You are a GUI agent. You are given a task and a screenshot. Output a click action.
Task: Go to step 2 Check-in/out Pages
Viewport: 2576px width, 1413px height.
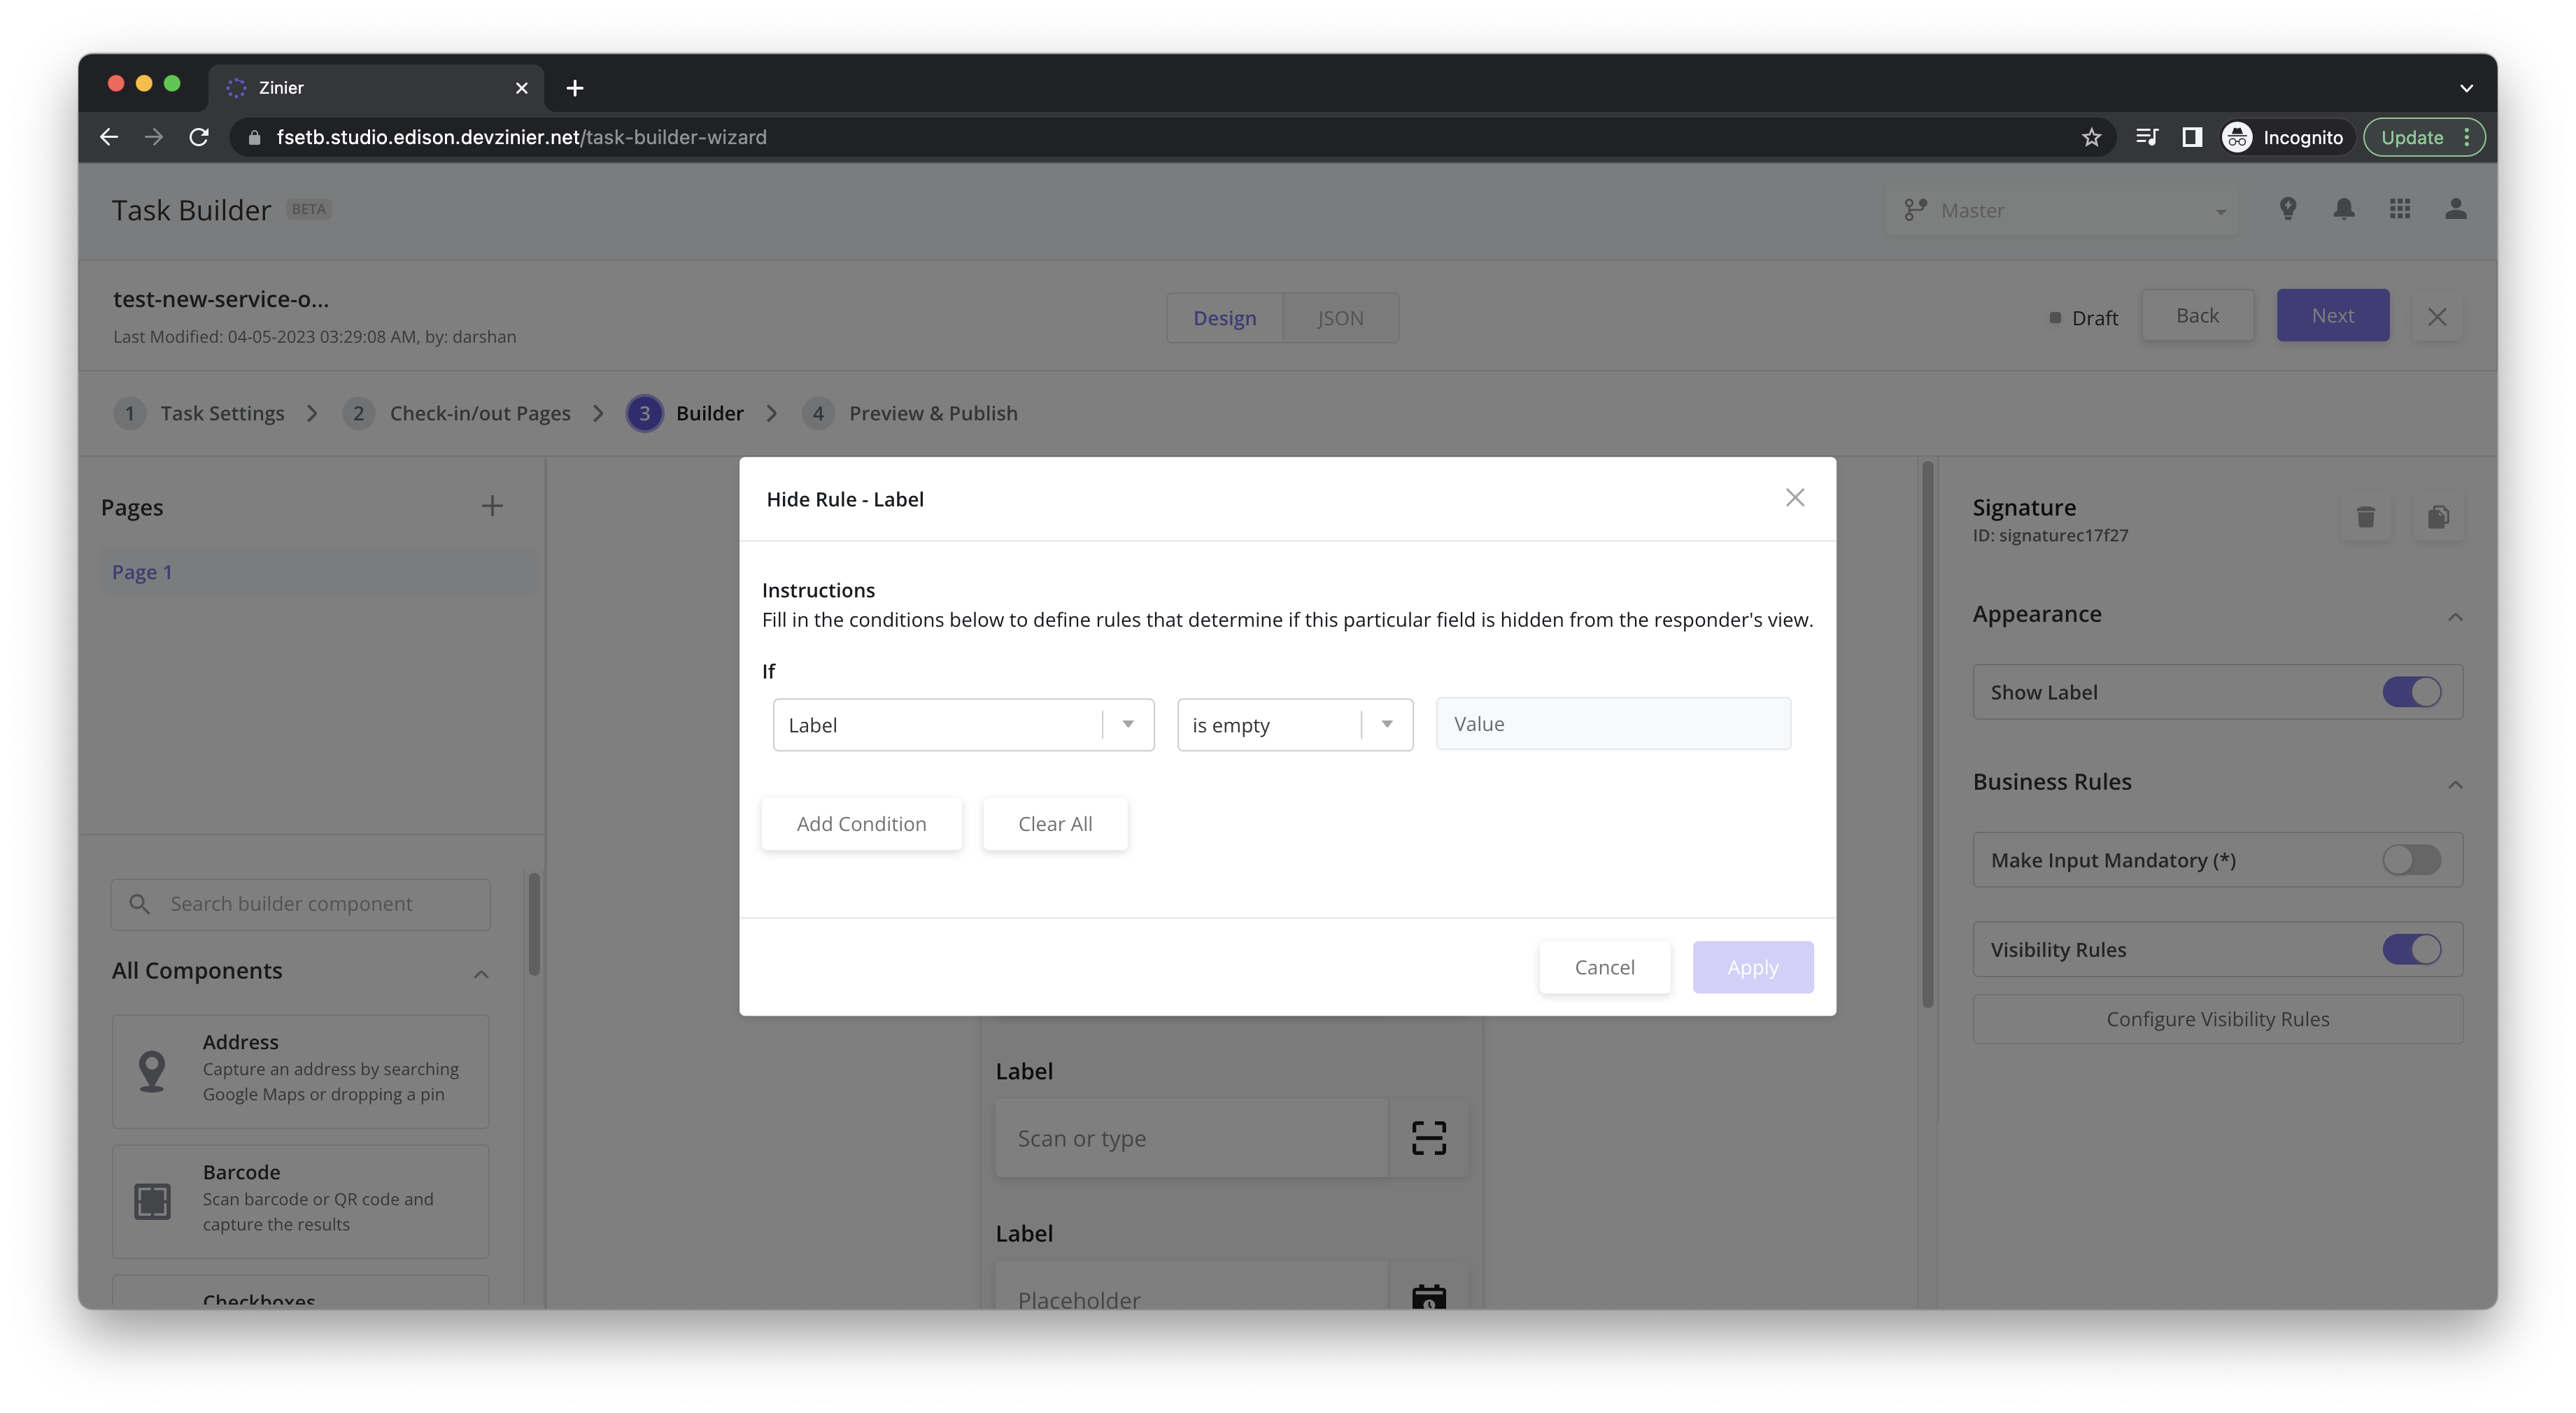point(456,412)
